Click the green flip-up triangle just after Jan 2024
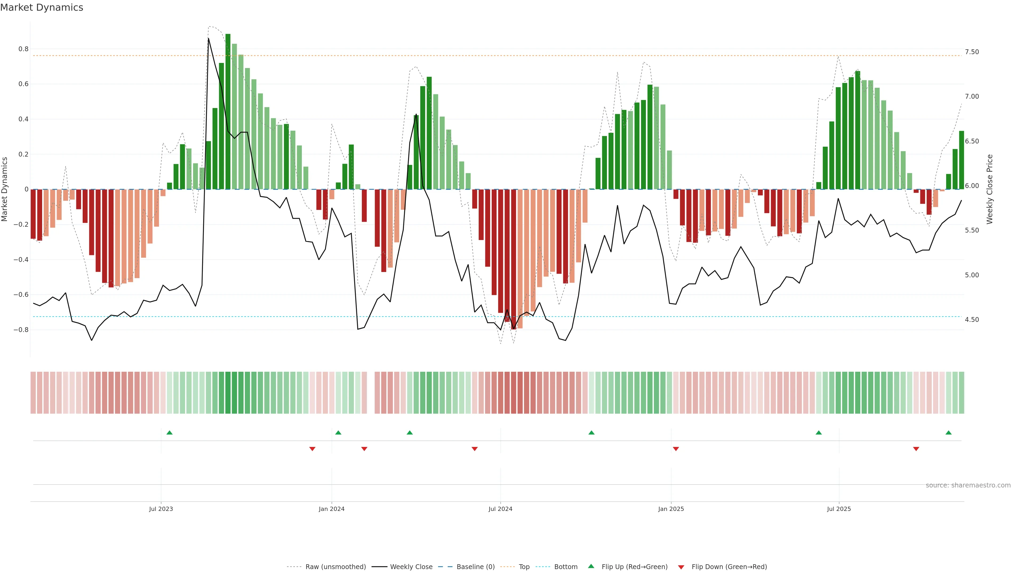This screenshot has width=1024, height=576. [338, 433]
